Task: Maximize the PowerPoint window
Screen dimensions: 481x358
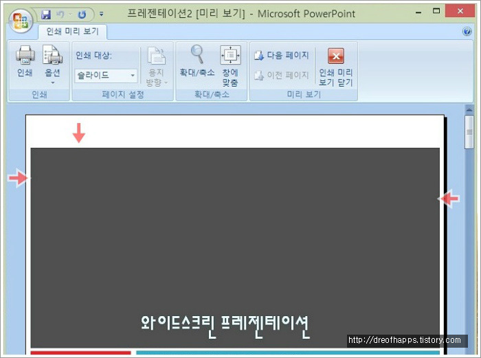Action: (x=436, y=12)
